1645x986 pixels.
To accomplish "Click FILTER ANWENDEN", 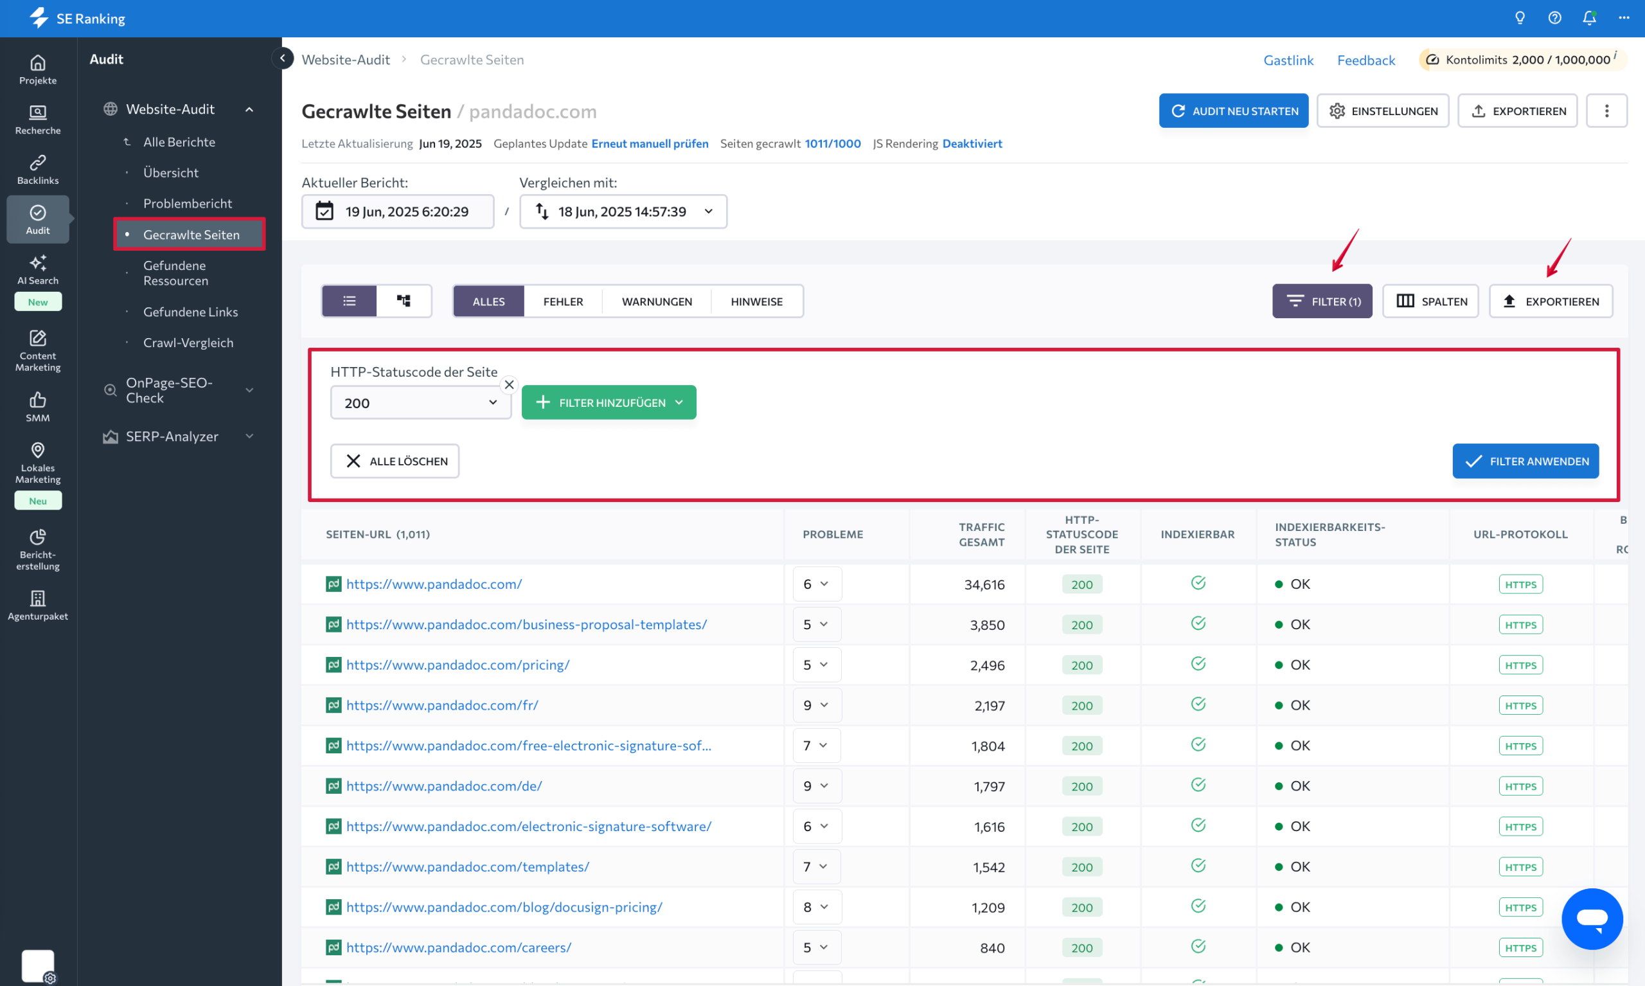I will (x=1525, y=461).
